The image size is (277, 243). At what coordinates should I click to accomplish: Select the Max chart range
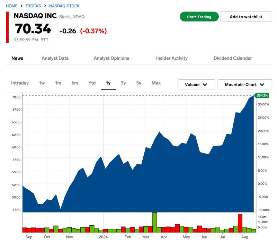point(156,83)
